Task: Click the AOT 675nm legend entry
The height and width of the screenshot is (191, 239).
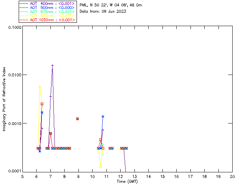Action: coord(47,12)
